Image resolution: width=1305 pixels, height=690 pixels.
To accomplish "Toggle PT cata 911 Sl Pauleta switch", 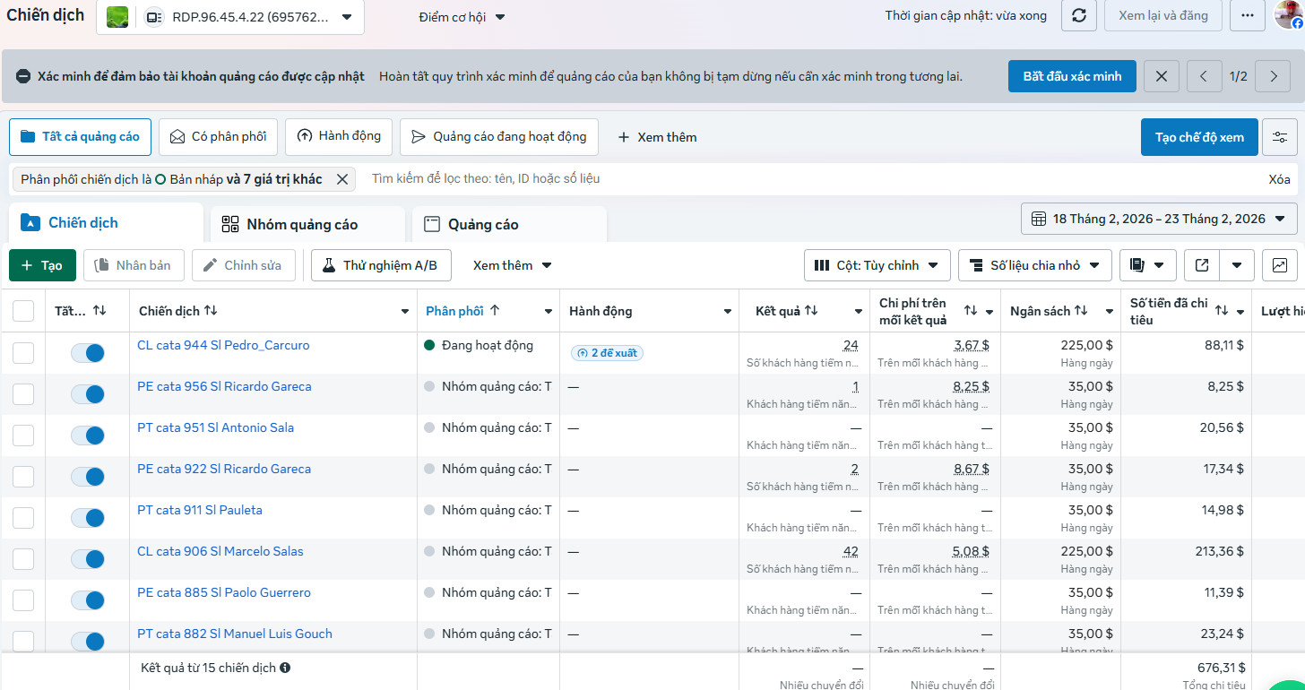I will point(88,518).
